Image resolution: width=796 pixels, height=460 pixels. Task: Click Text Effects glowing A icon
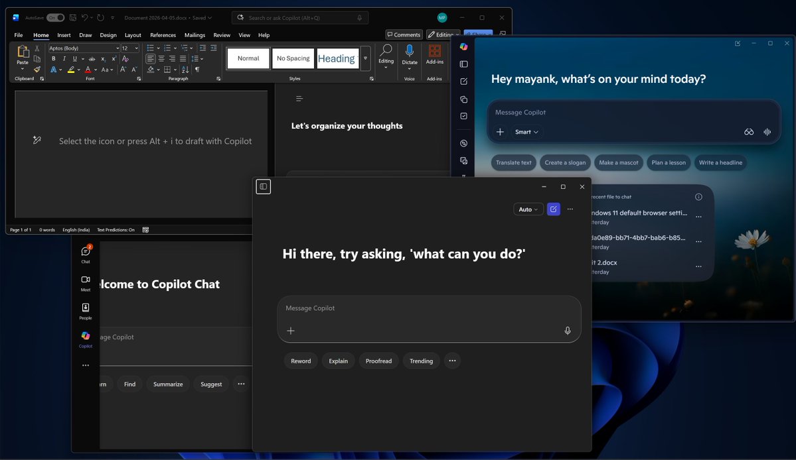pos(53,70)
